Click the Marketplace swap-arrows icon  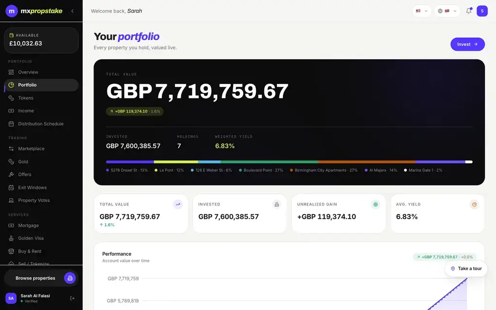pyautogui.click(x=11, y=149)
